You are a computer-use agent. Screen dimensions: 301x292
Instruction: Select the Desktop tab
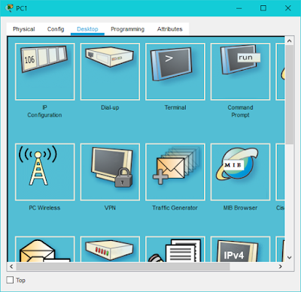[87, 29]
